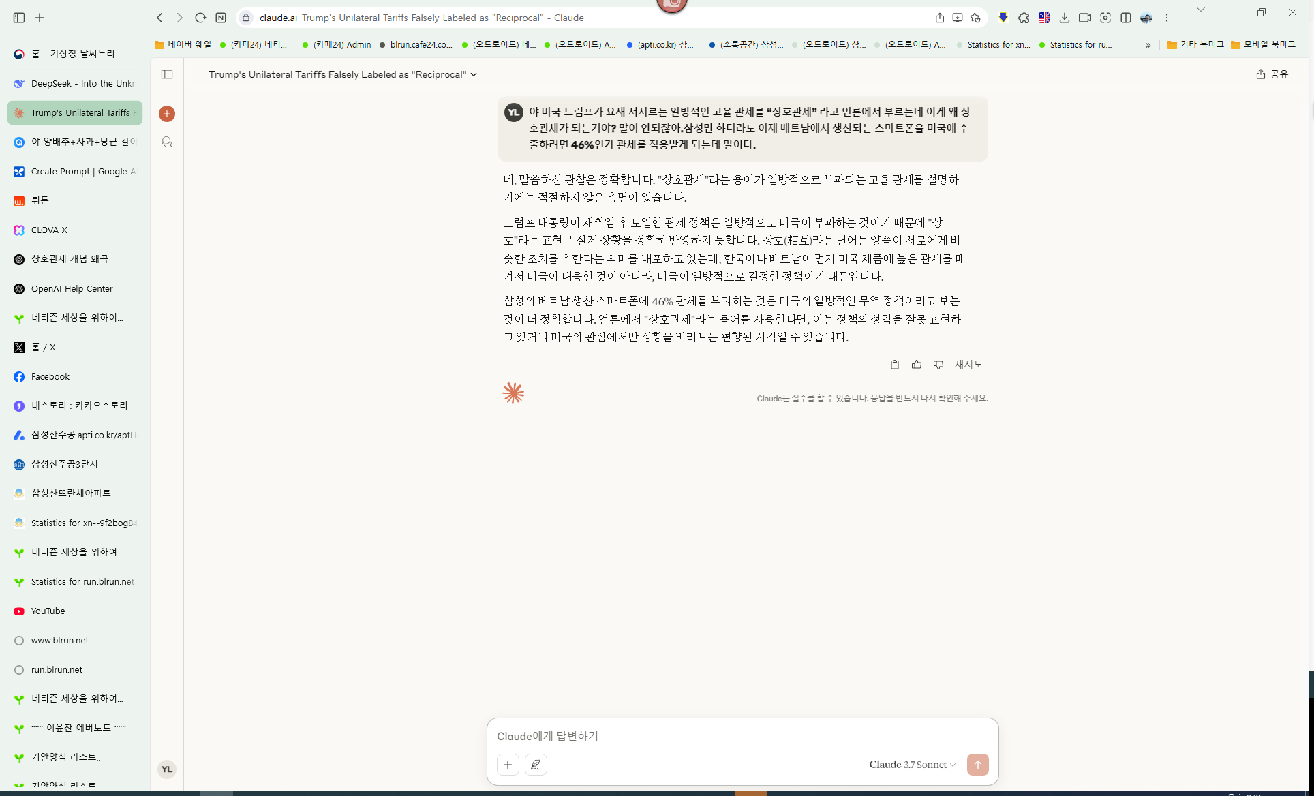
Task: Open the Claude 3.7 Sonnet model selector
Action: pos(912,765)
